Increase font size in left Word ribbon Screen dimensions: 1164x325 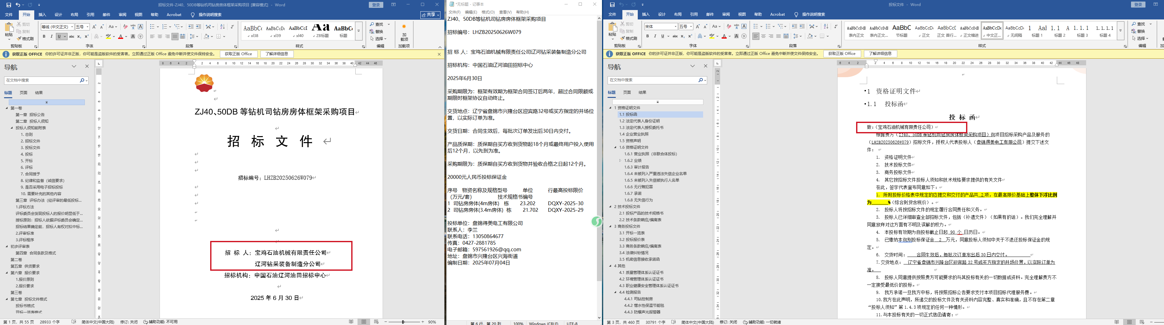click(95, 27)
